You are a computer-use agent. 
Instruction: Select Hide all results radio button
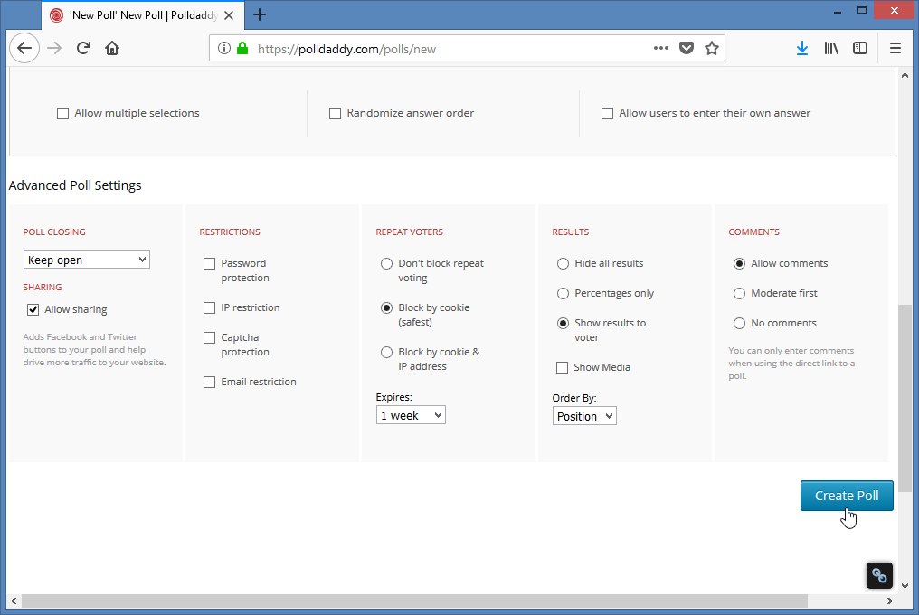point(563,264)
